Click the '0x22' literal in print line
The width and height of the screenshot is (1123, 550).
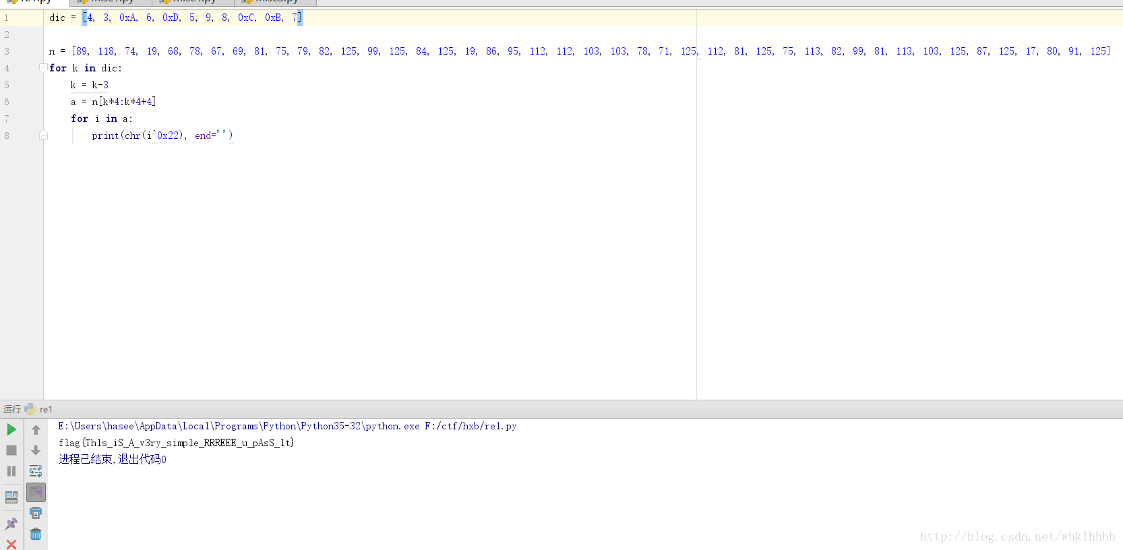(x=168, y=135)
